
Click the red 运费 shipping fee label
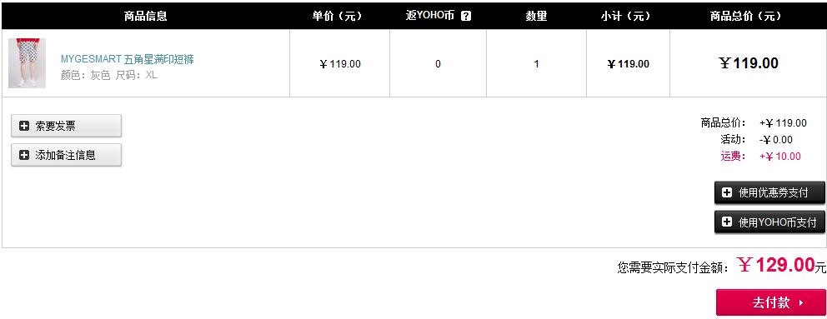(x=733, y=157)
